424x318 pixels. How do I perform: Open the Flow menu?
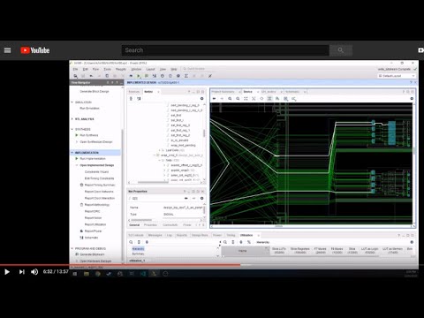pyautogui.click(x=95, y=69)
